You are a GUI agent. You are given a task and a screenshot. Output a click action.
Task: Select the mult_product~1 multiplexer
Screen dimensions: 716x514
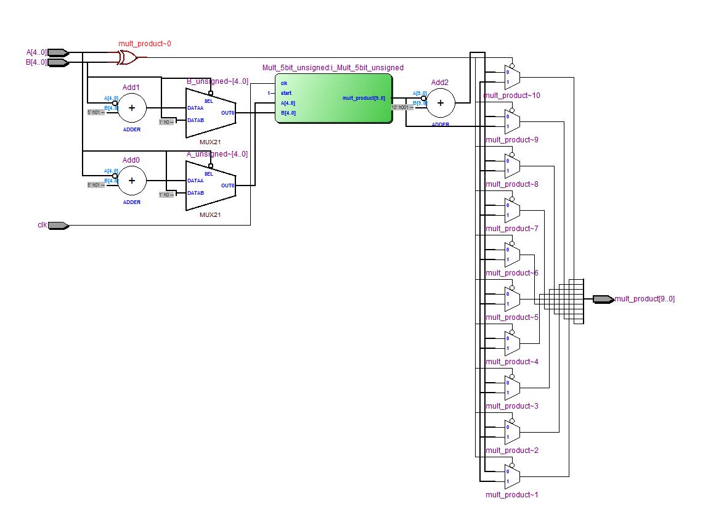(x=512, y=476)
